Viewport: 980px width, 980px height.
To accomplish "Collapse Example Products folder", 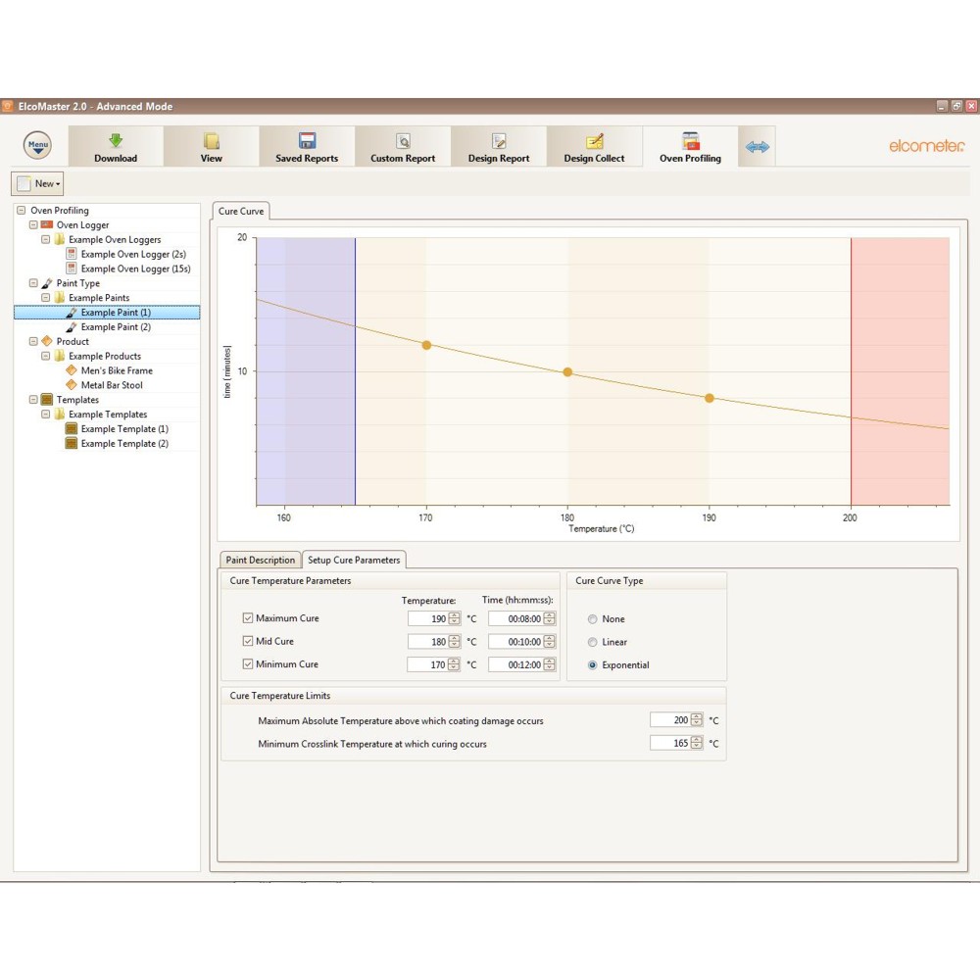I will pos(46,356).
